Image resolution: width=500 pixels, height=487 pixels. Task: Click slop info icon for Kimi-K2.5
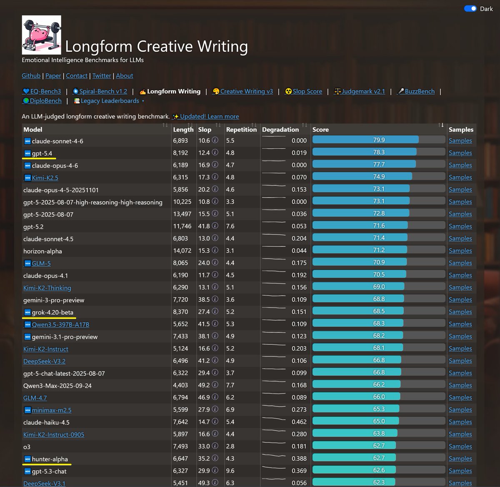point(215,177)
